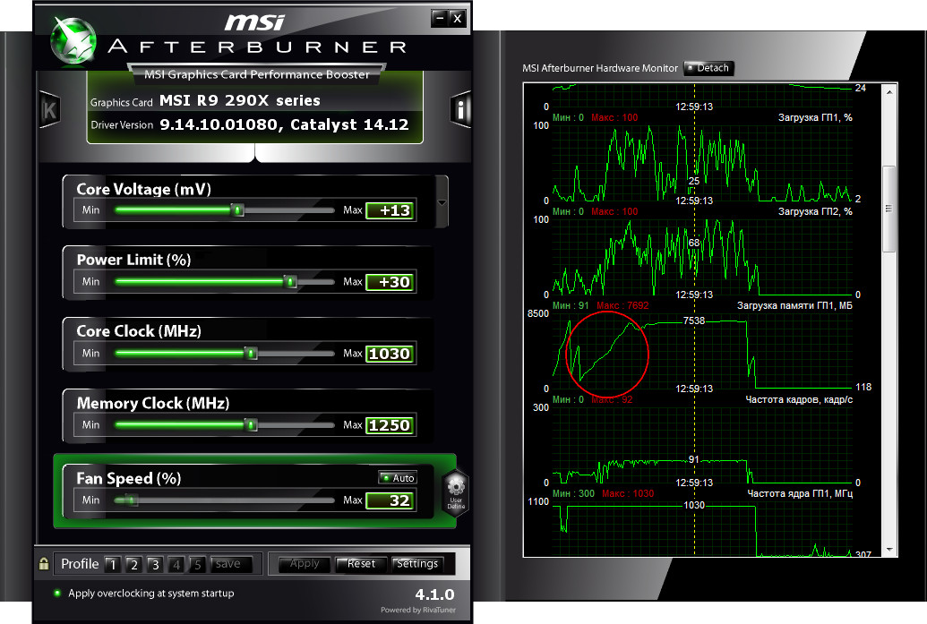The height and width of the screenshot is (624, 927).
Task: Click the MSI R9 290X series text
Action: pos(239,100)
